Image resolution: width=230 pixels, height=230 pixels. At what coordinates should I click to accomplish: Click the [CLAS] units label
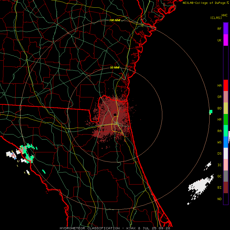(216, 18)
